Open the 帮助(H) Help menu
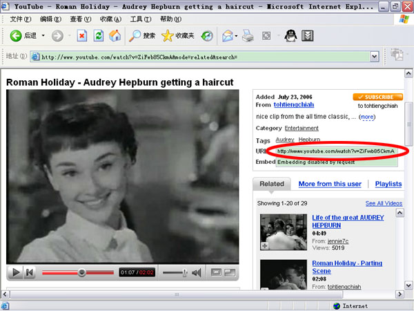 point(170,19)
